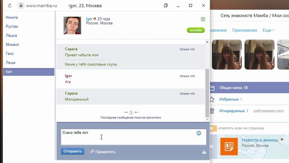This screenshot has width=289, height=163.
Task: Click the message Привет кабыла моя
Action: tap(81, 55)
